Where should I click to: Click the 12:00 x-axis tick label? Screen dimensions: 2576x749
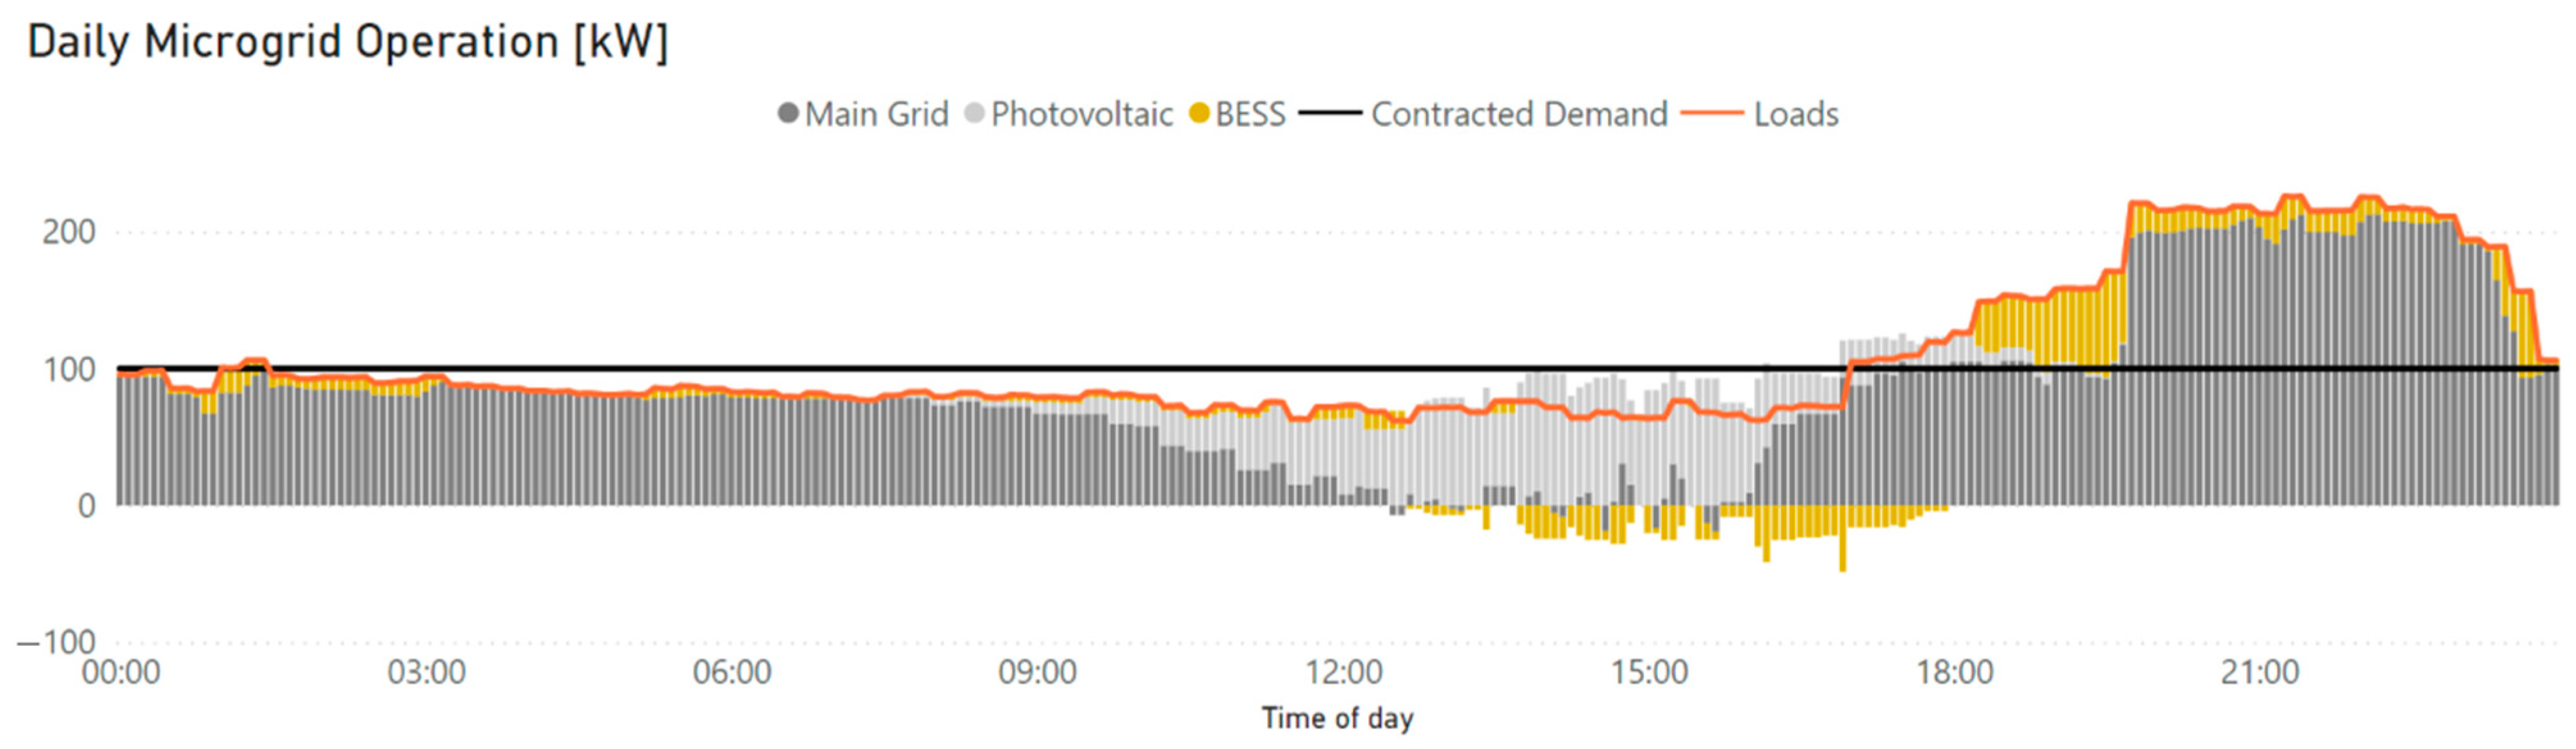pos(1343,672)
